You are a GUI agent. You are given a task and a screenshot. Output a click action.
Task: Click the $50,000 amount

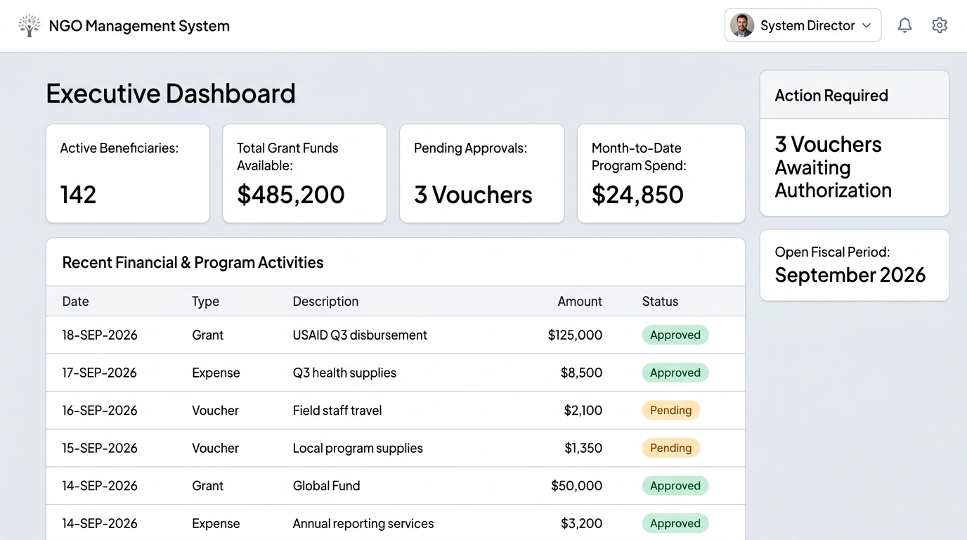point(577,486)
